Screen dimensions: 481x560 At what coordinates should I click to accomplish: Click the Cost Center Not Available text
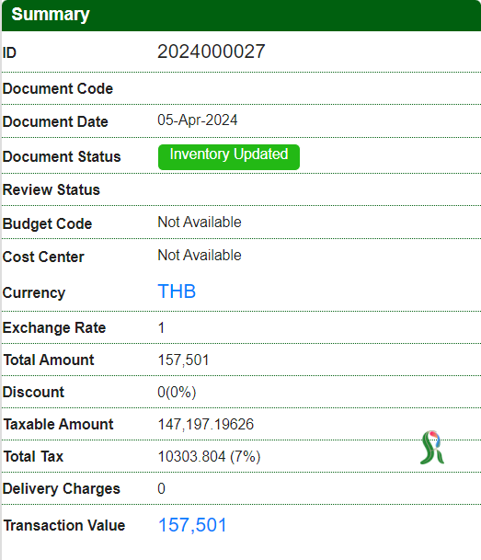(x=200, y=256)
